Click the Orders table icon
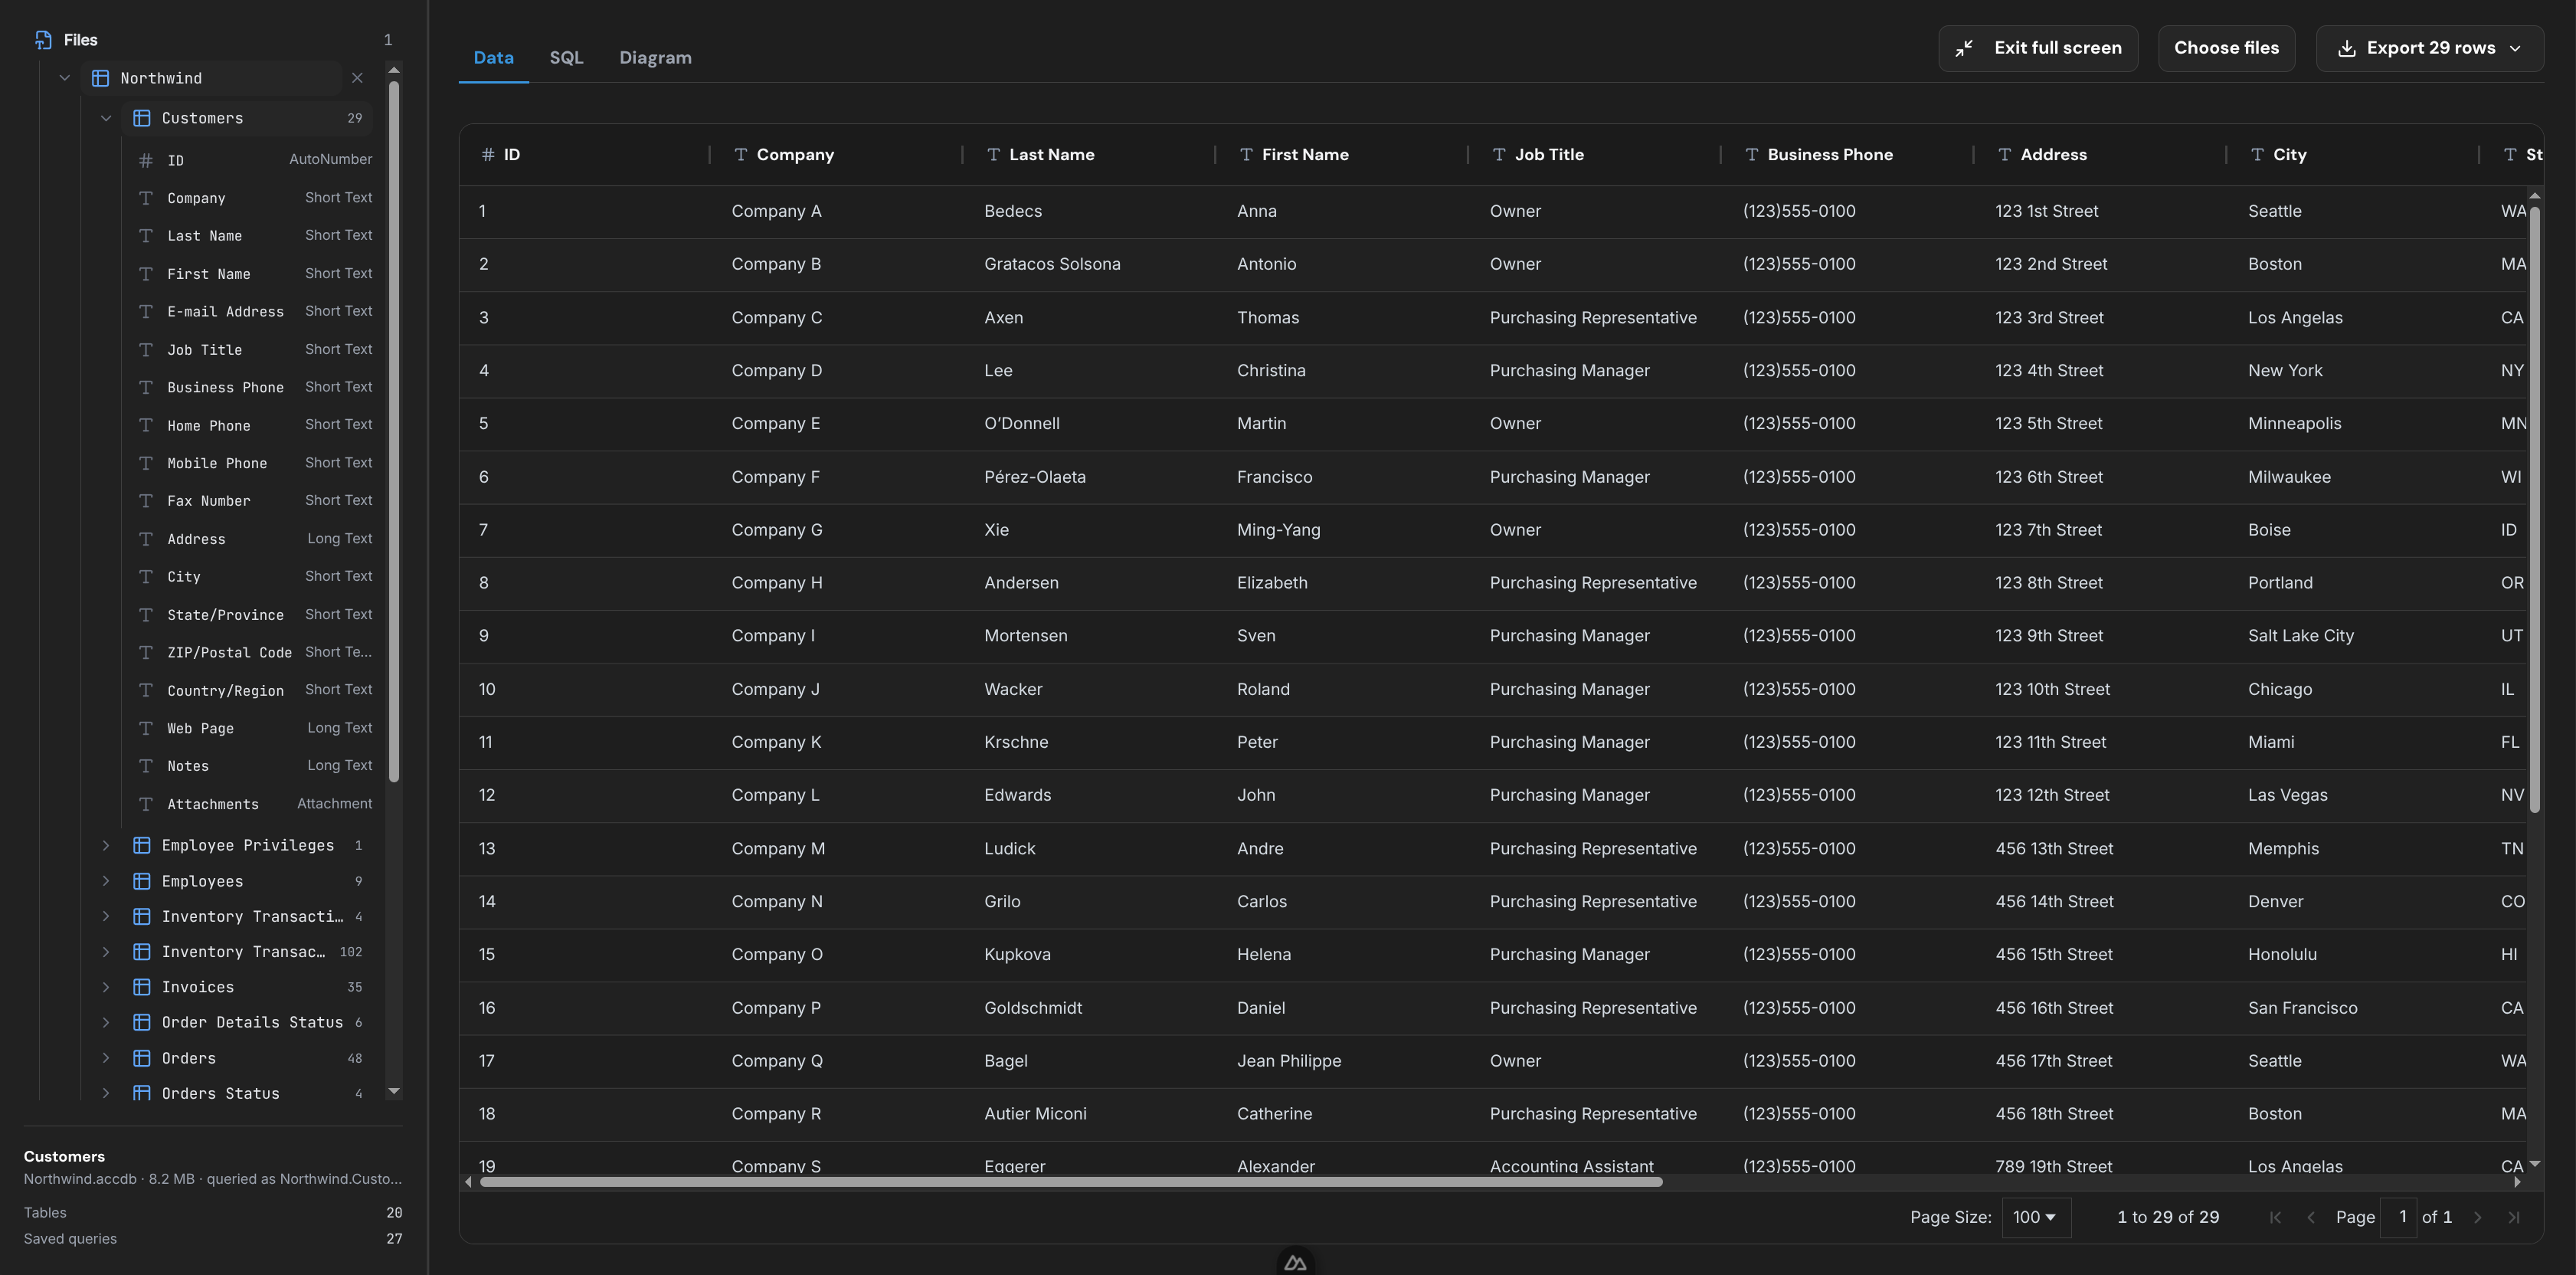Screen dimensions: 2576x1275 click(142, 1058)
